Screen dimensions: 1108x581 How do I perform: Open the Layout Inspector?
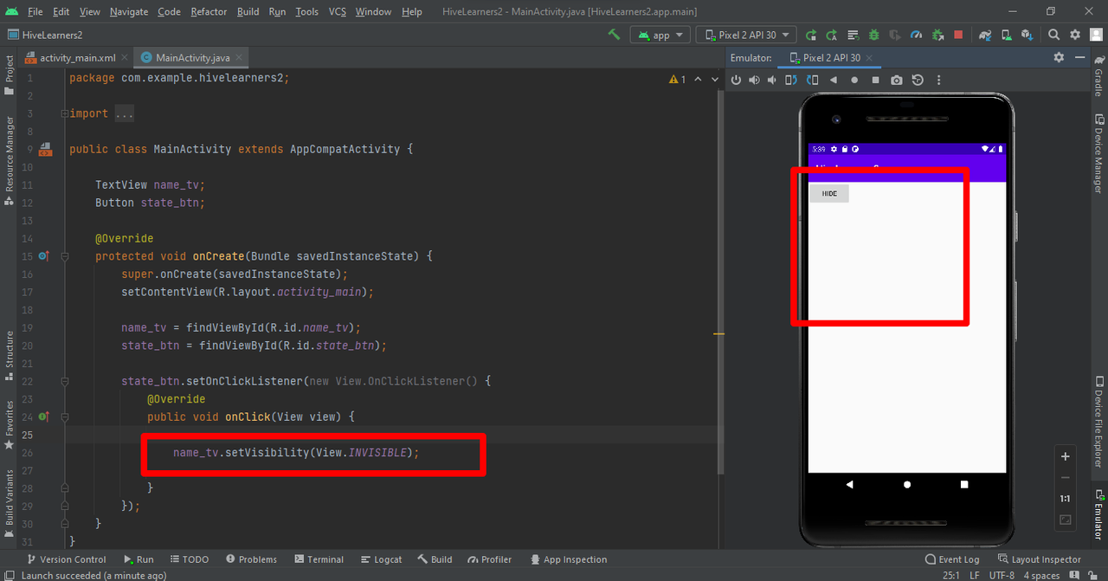click(x=1040, y=559)
